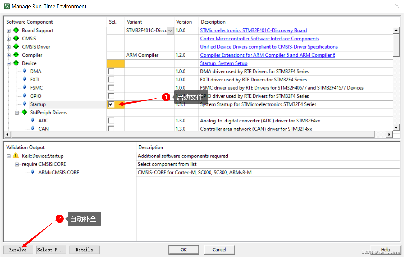Screen dimensions: 404x257
Task: Click the Version column header
Action: click(184, 22)
